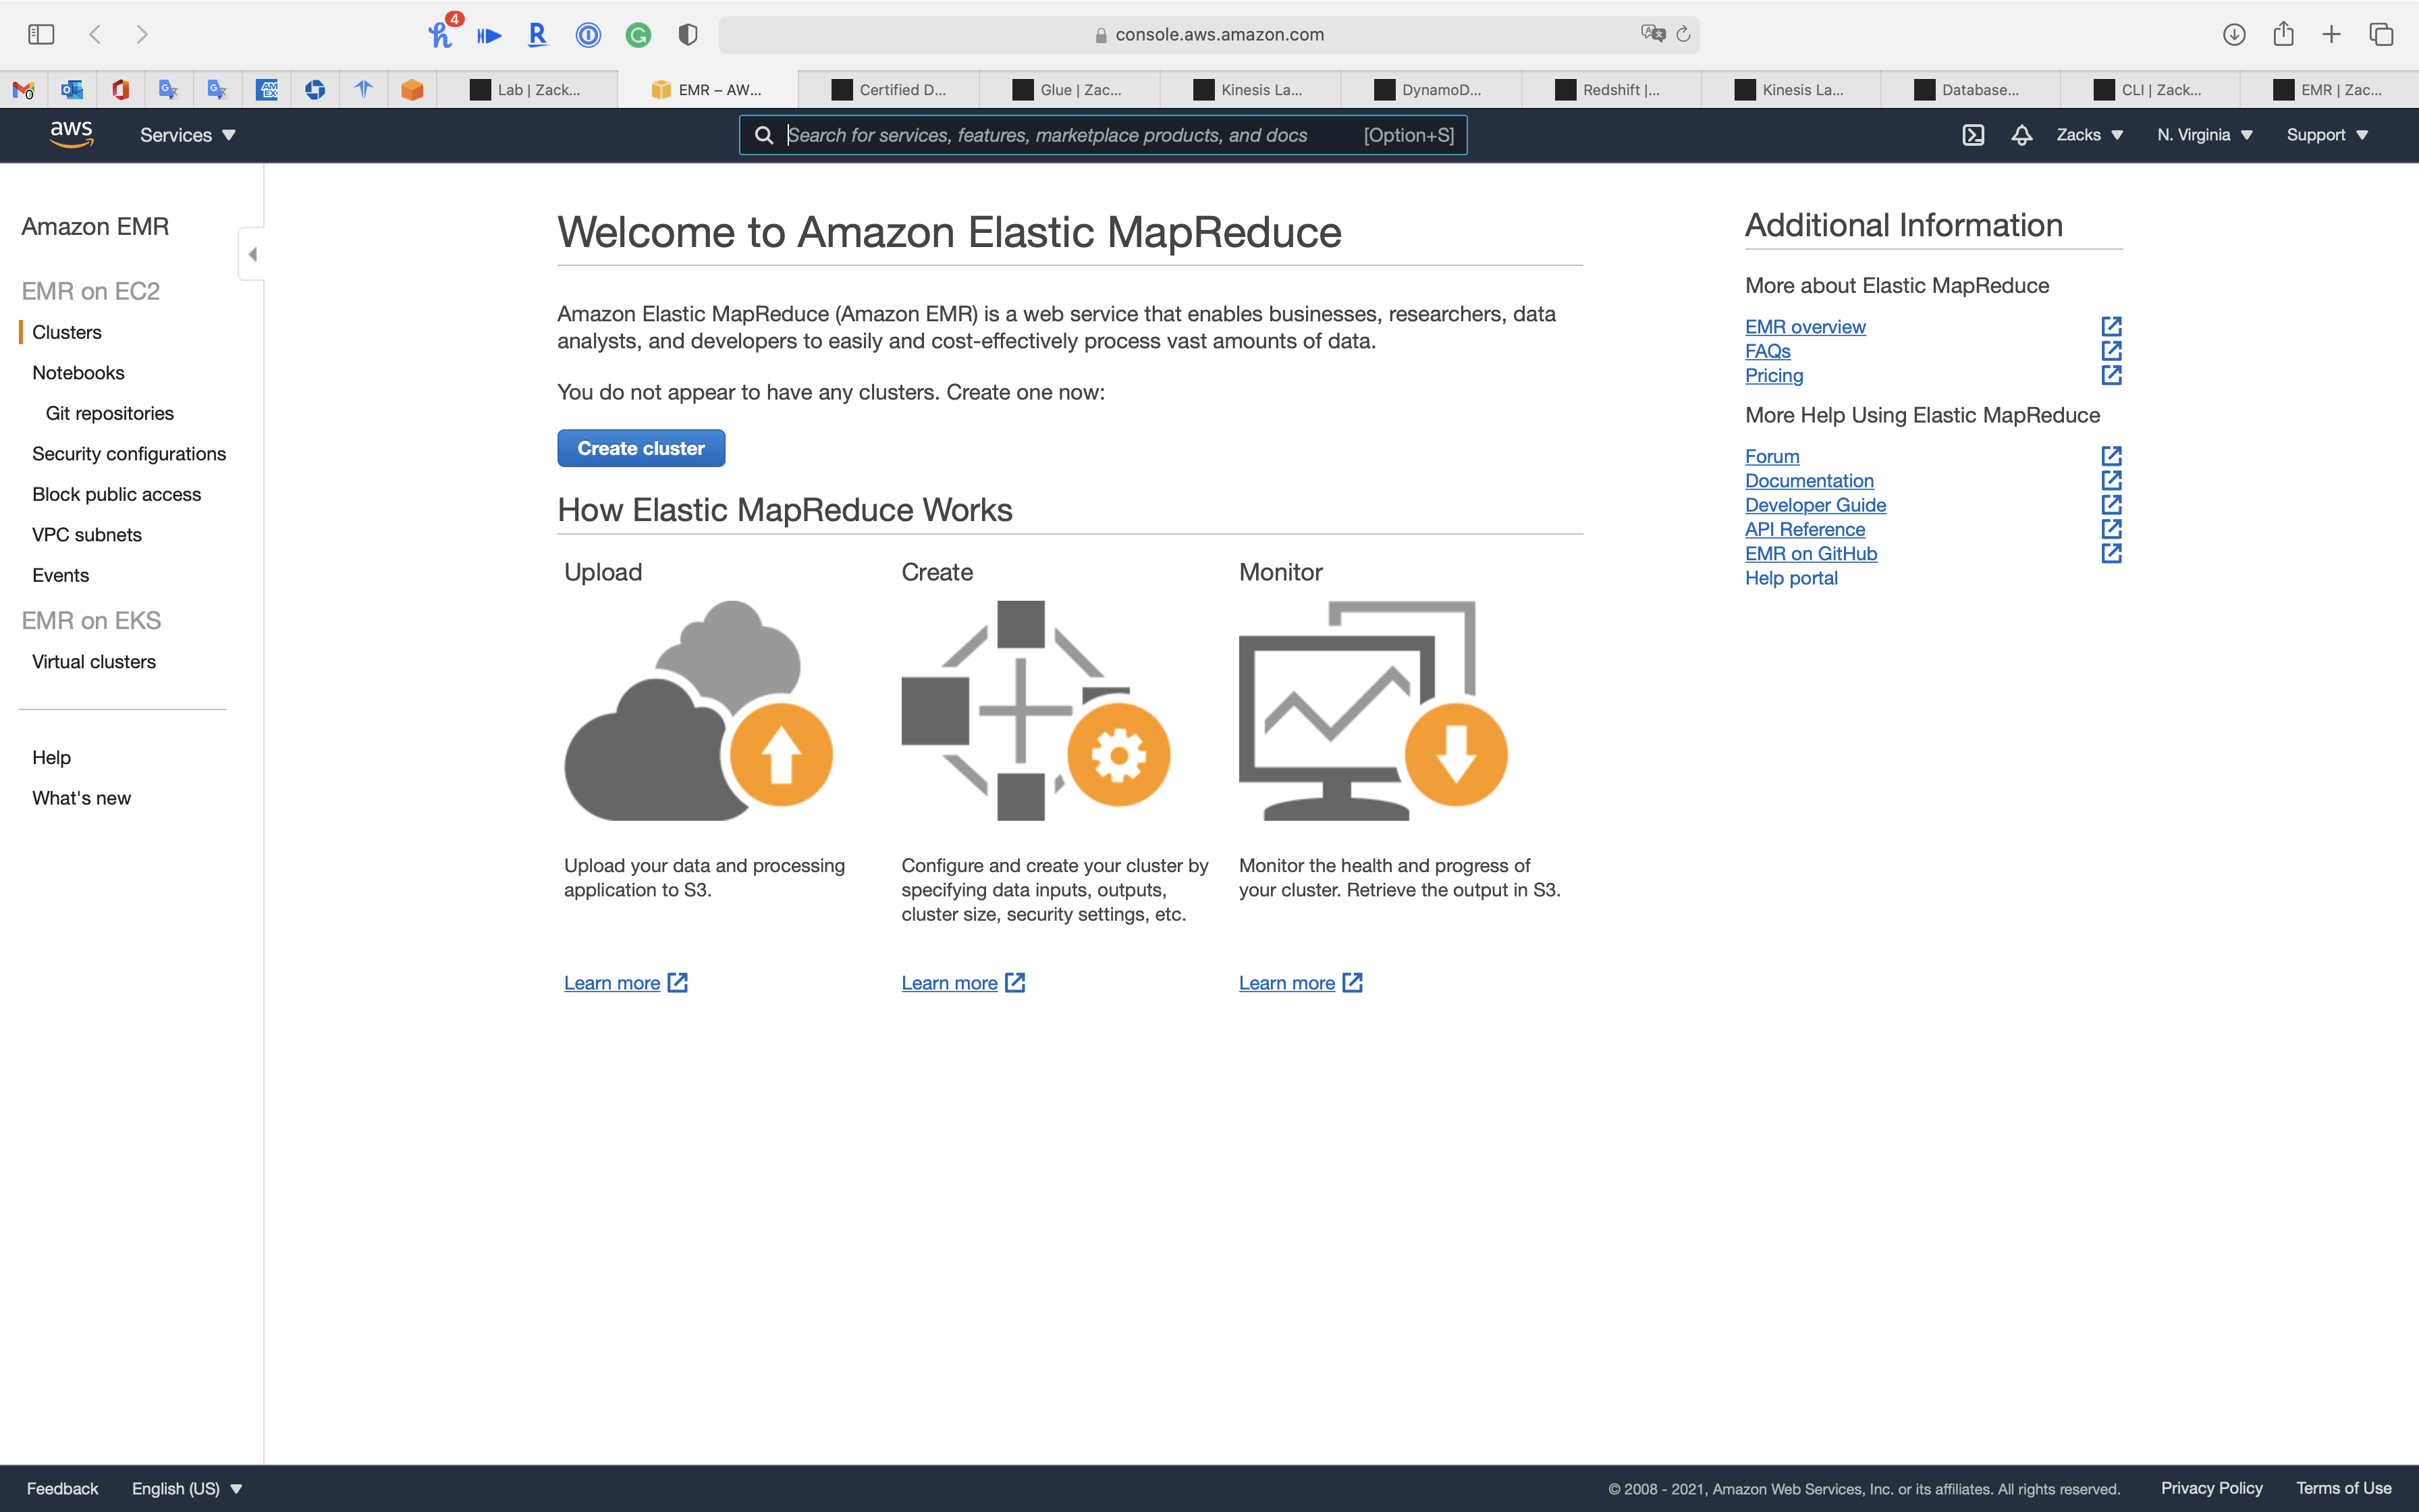Viewport: 2419px width, 1512px height.
Task: Click the Grammarly extension icon
Action: 638,35
